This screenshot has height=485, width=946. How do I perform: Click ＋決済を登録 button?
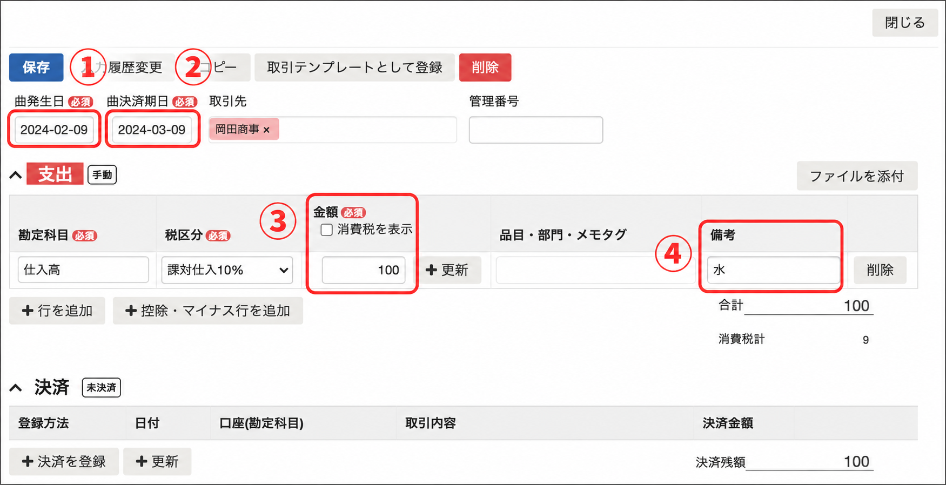(64, 461)
